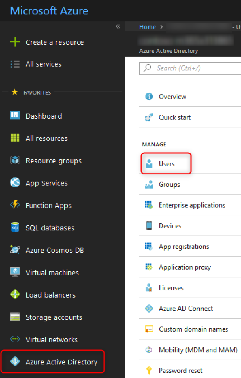Click the Quick start label

click(x=175, y=117)
